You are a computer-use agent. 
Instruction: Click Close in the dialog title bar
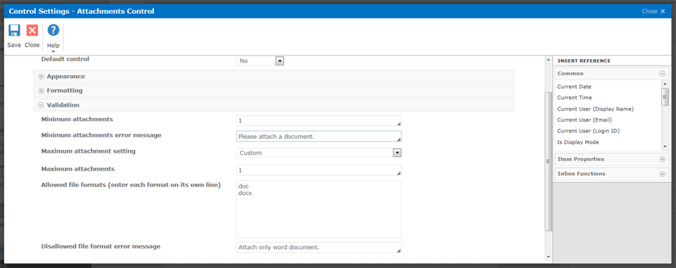point(653,11)
